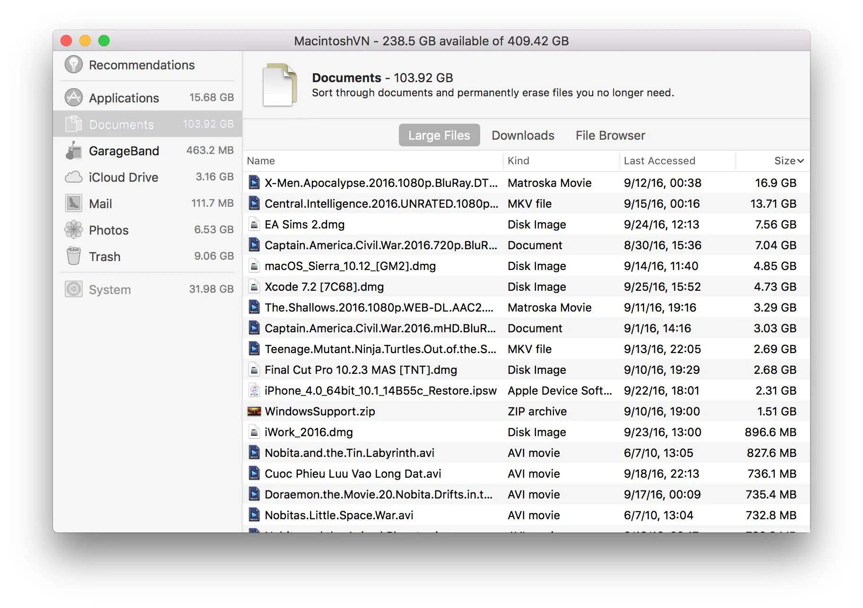The width and height of the screenshot is (863, 608).
Task: Click the window title MacintoshVN bar text
Action: click(x=431, y=41)
